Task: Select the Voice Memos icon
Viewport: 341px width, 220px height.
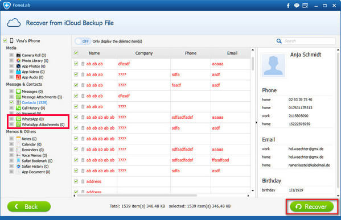Action: pos(18,155)
